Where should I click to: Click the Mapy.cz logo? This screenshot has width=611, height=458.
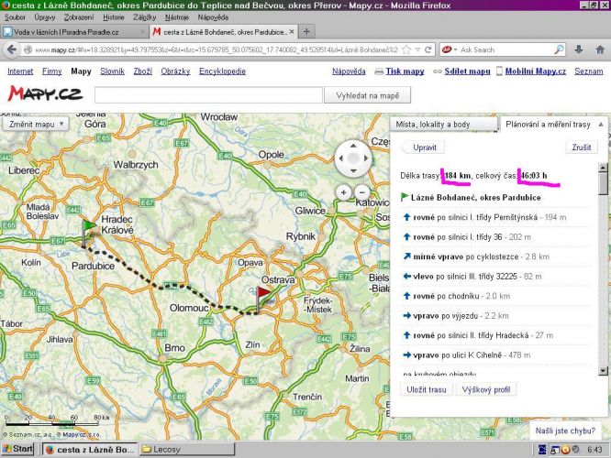45,93
